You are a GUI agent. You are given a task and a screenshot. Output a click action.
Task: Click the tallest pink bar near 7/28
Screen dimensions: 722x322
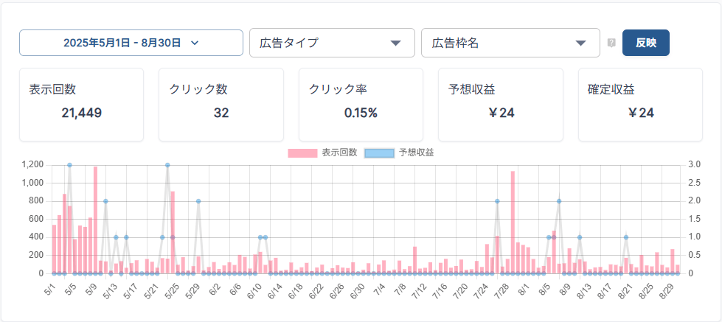(513, 223)
